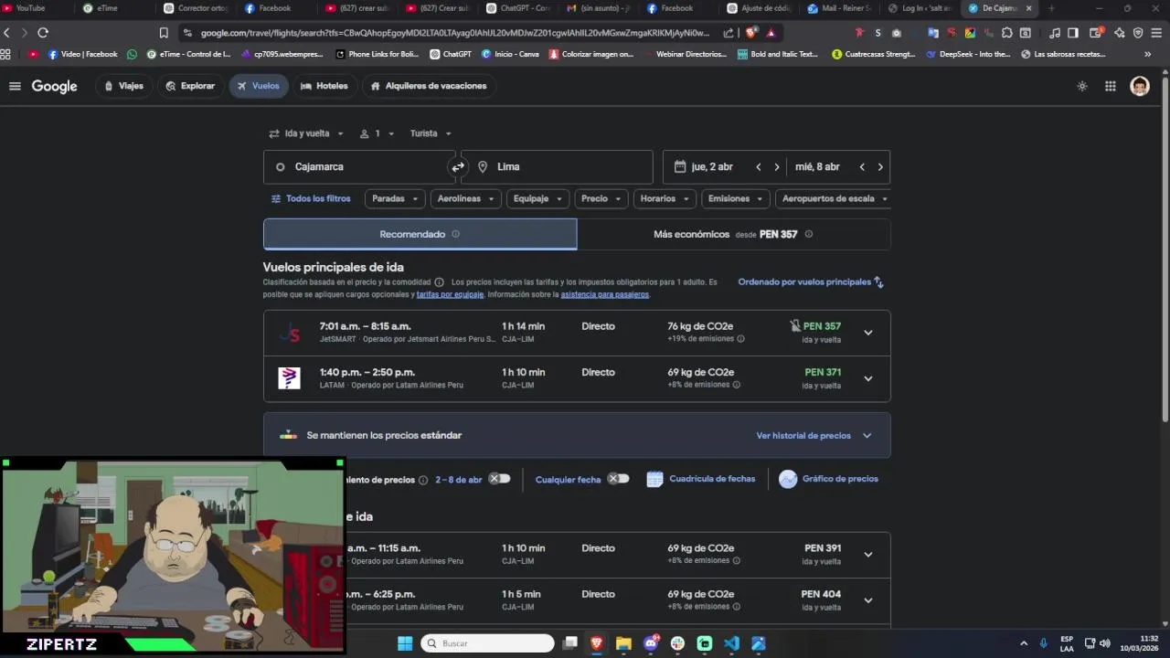This screenshot has width=1170, height=658.
Task: Open Slack on taskbar
Action: (x=677, y=643)
